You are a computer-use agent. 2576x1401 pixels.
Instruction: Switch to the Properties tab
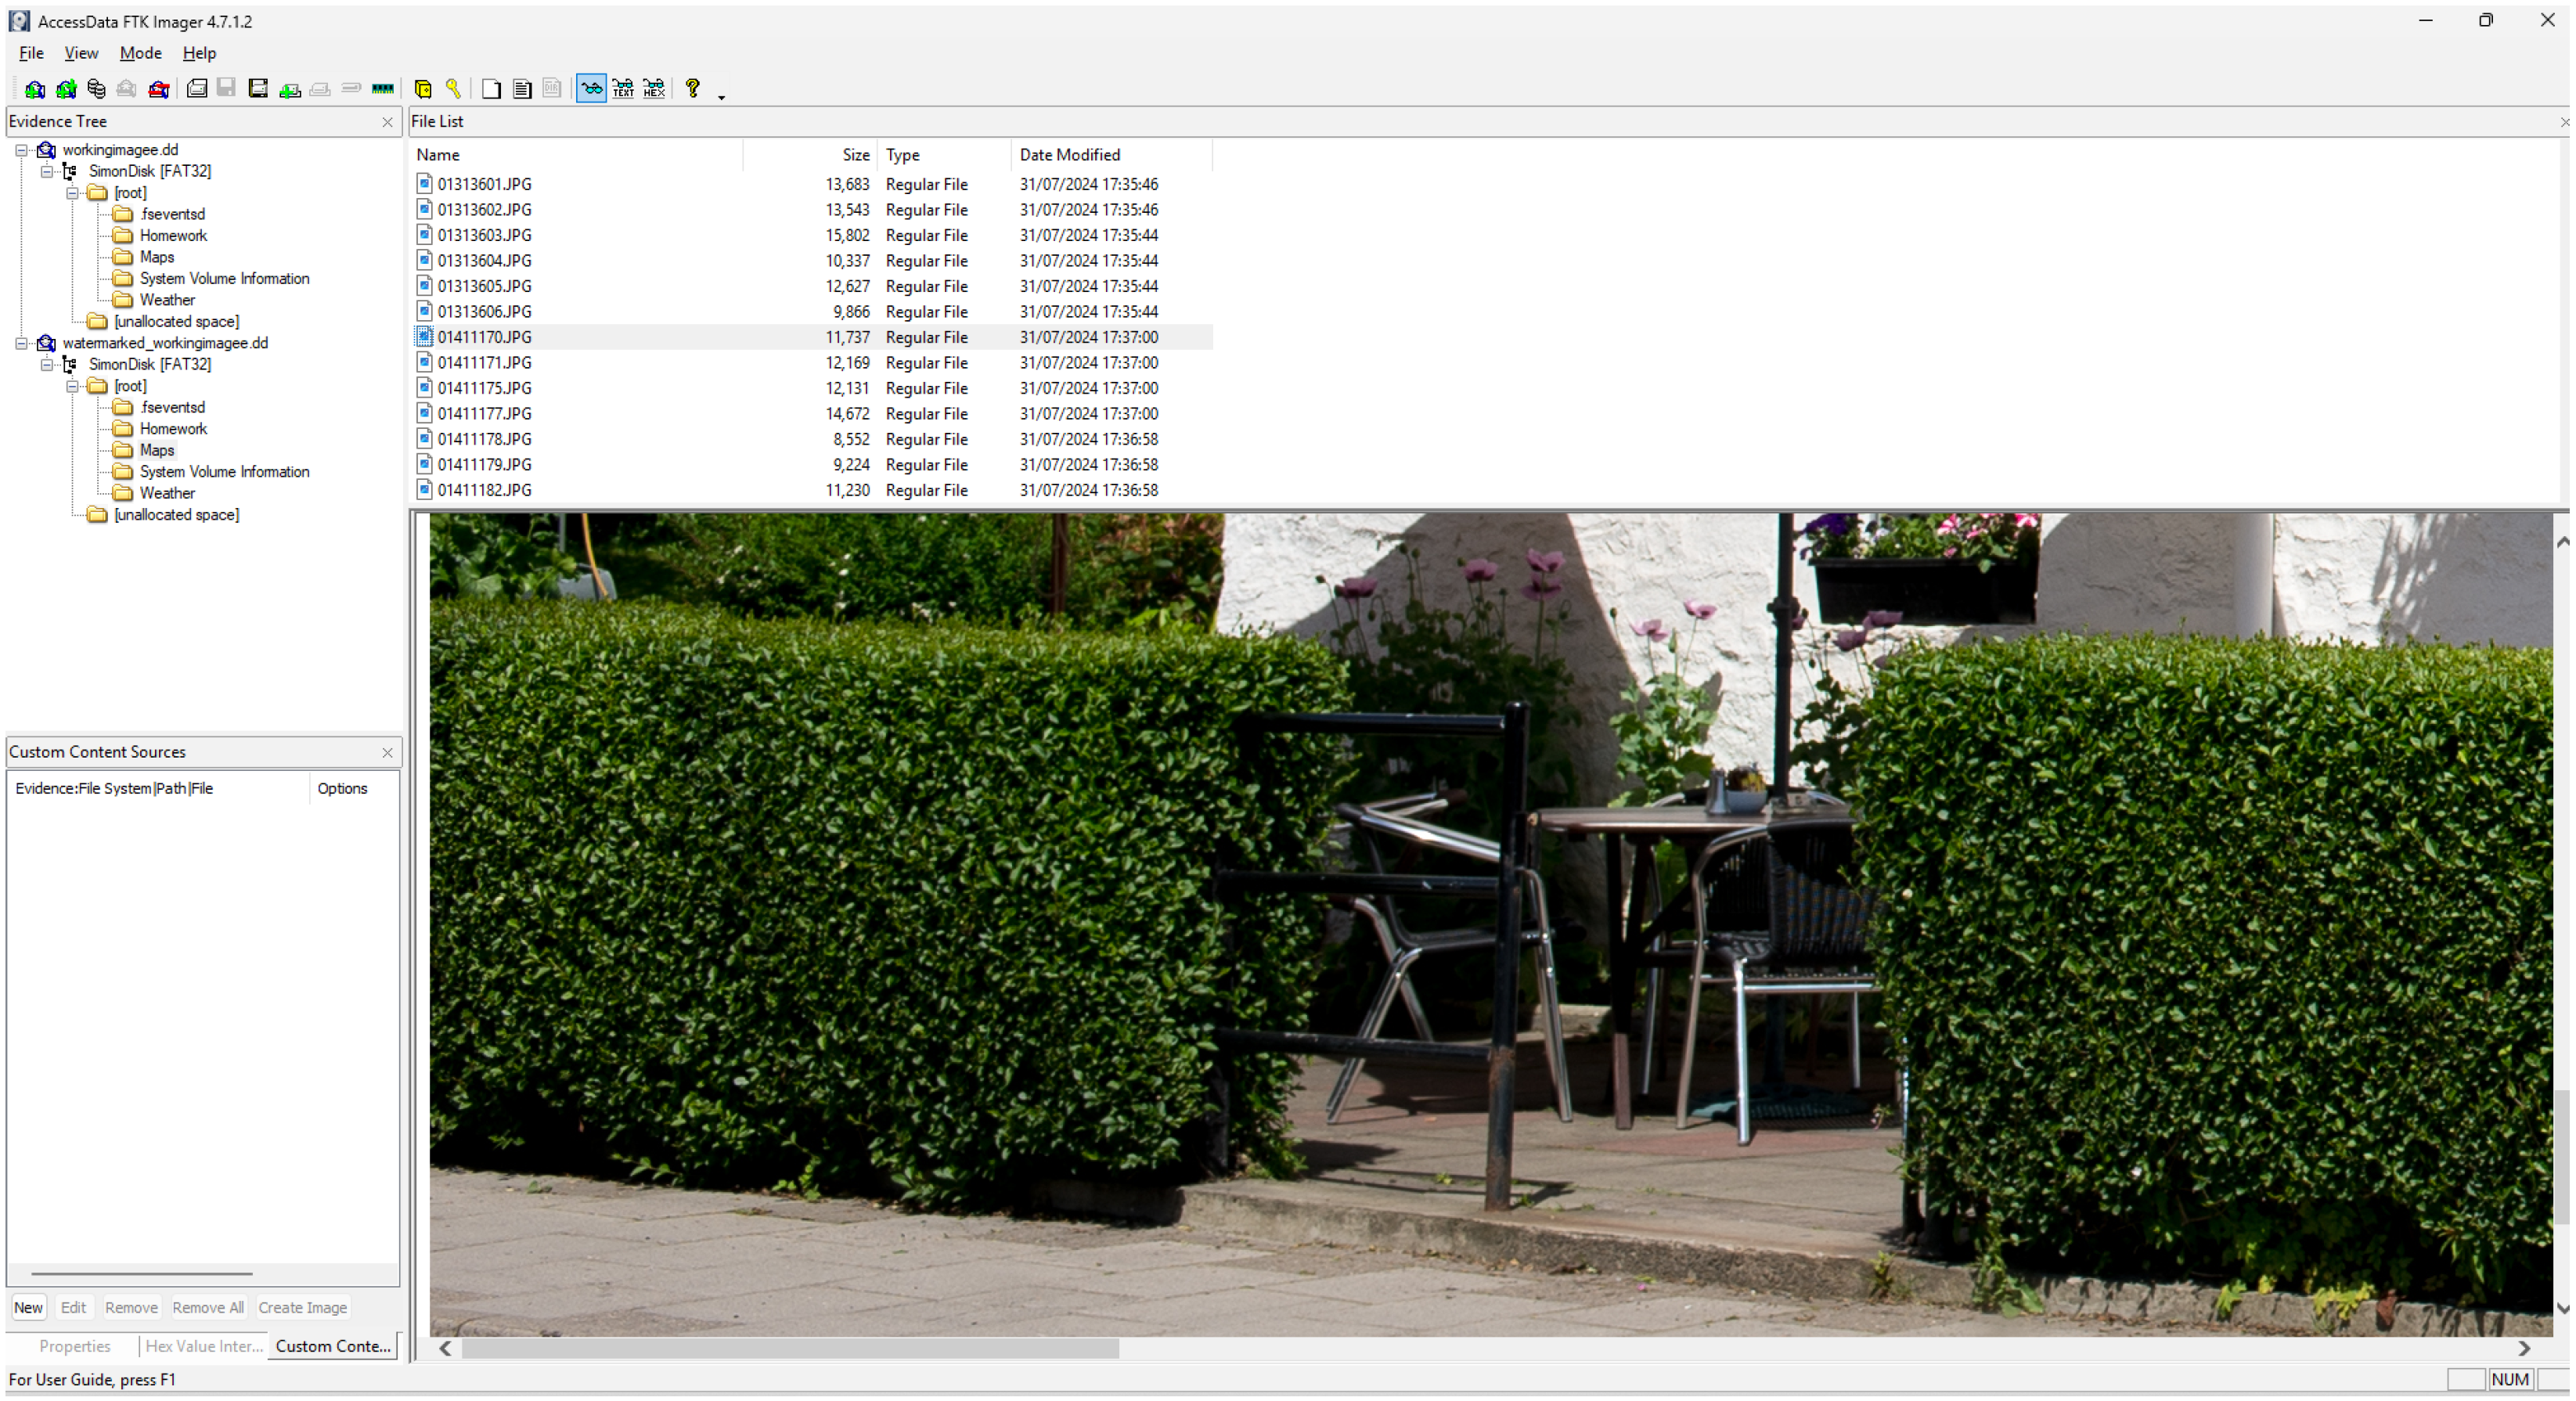(74, 1346)
